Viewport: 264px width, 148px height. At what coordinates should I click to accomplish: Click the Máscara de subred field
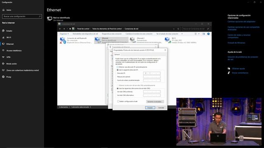(152, 77)
